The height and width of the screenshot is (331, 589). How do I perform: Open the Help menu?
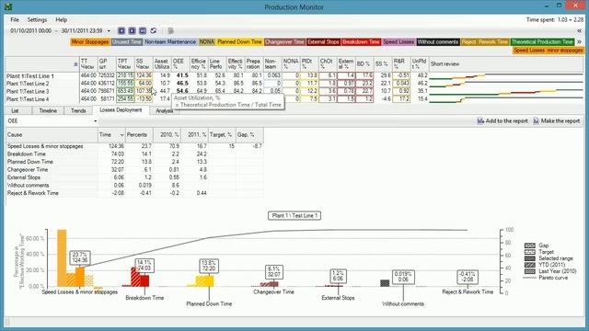62,19
